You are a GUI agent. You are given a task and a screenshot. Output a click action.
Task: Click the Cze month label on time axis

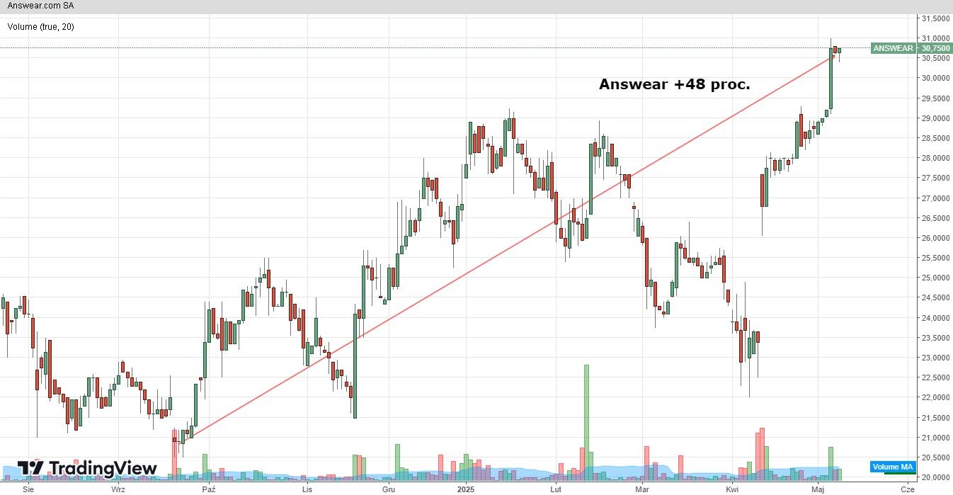(x=906, y=489)
